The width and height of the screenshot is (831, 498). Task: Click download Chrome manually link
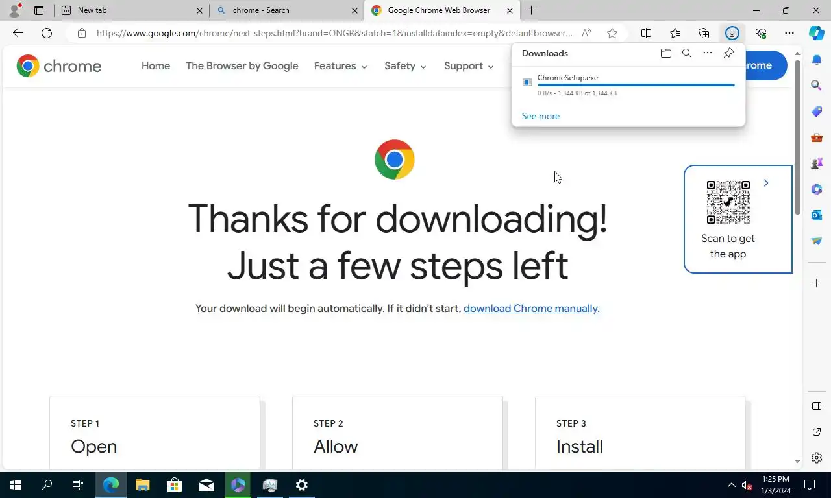point(532,309)
